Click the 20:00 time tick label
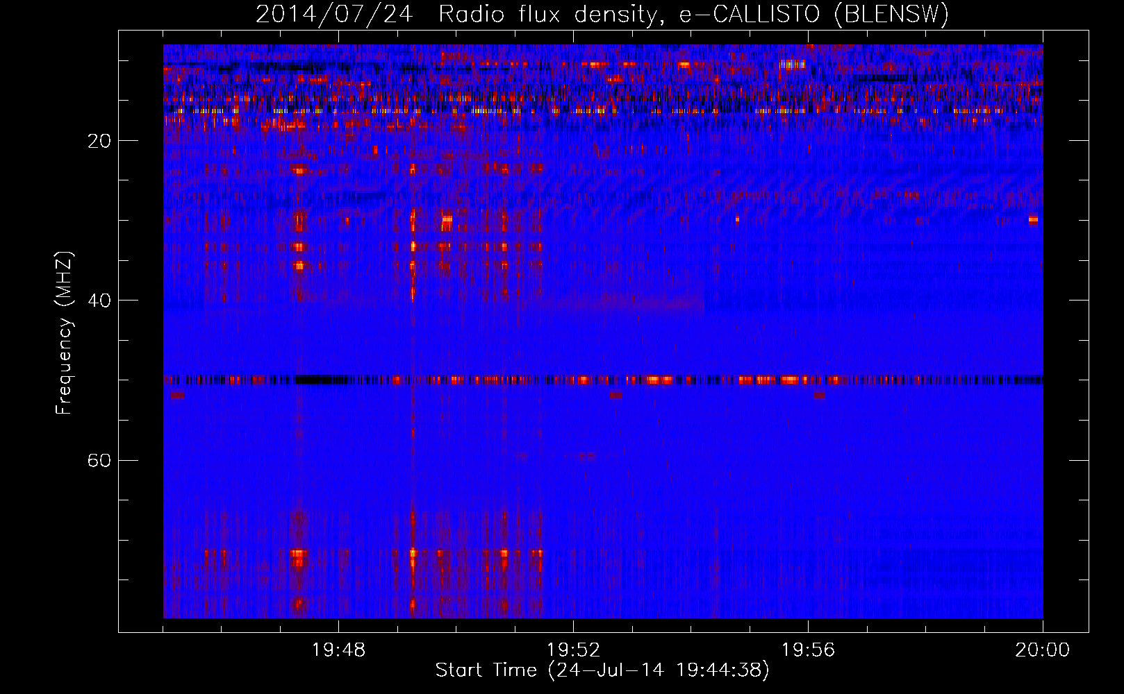The width and height of the screenshot is (1124, 694). [1043, 650]
